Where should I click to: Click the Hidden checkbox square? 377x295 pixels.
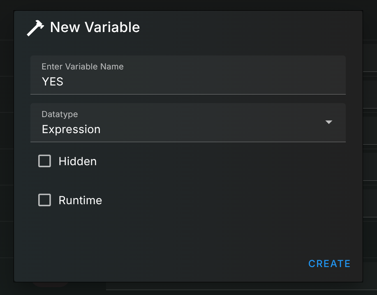coord(44,161)
